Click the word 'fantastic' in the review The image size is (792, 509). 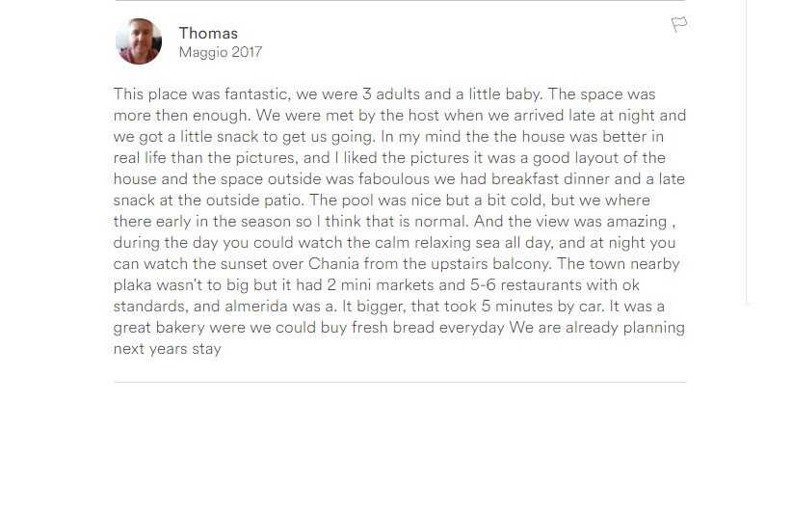click(256, 94)
